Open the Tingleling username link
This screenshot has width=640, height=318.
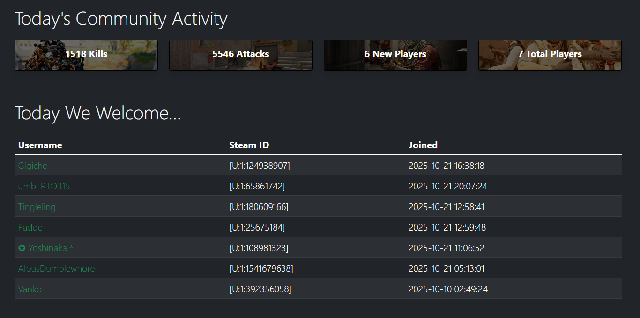[37, 207]
